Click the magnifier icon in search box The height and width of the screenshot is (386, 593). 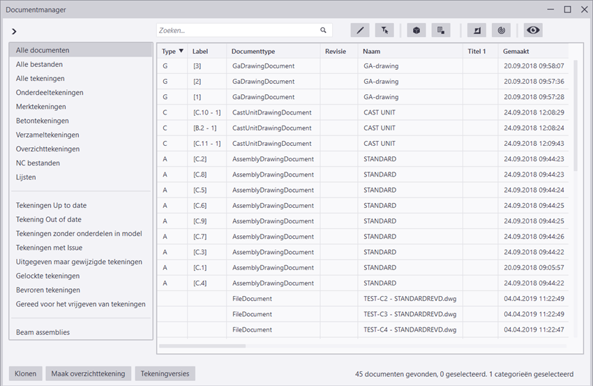(324, 31)
